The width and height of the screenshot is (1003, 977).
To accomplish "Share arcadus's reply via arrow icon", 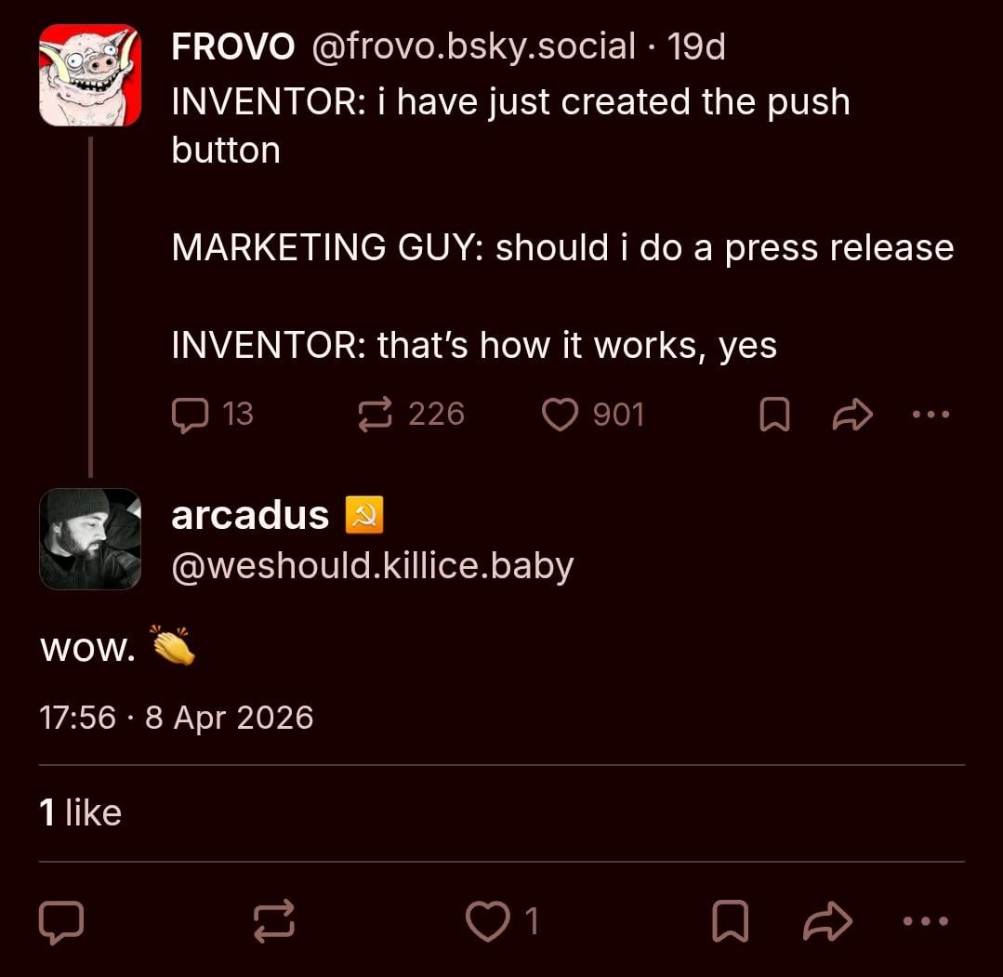I will pyautogui.click(x=826, y=920).
